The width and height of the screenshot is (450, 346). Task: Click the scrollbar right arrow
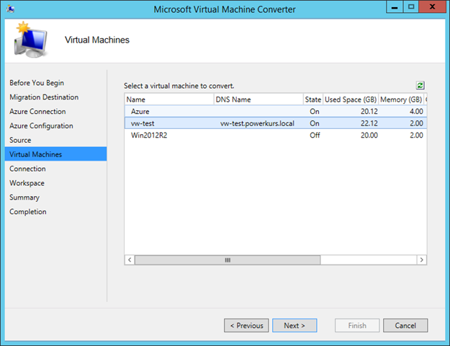[422, 259]
